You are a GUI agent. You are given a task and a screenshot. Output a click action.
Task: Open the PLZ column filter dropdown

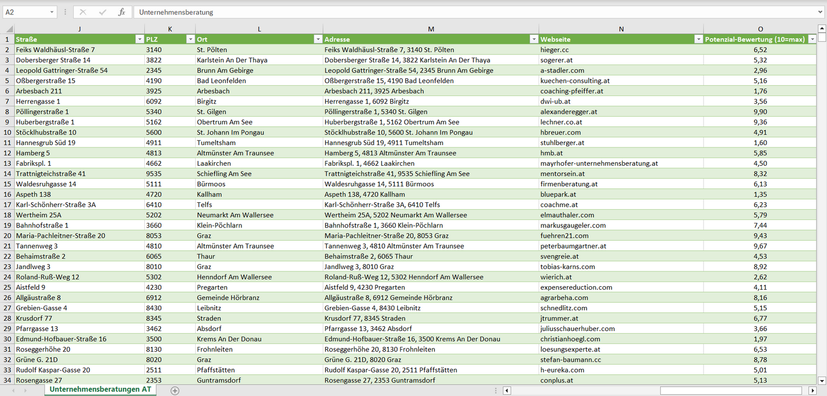coord(190,39)
